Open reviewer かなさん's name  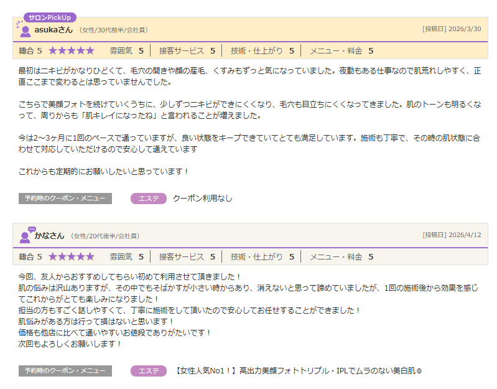pos(49,236)
